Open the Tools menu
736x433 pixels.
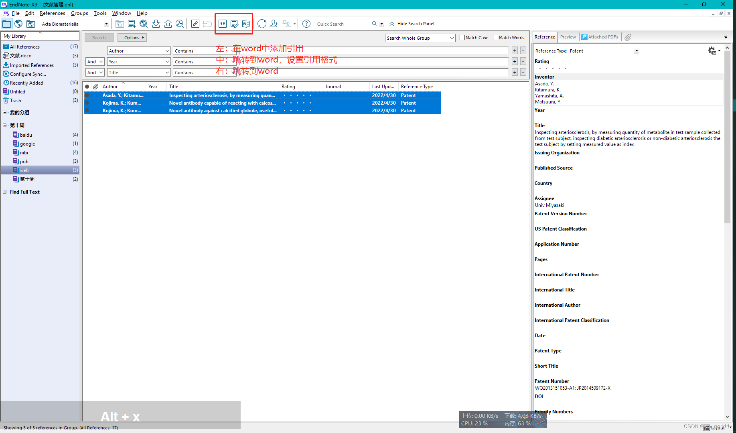coord(100,13)
